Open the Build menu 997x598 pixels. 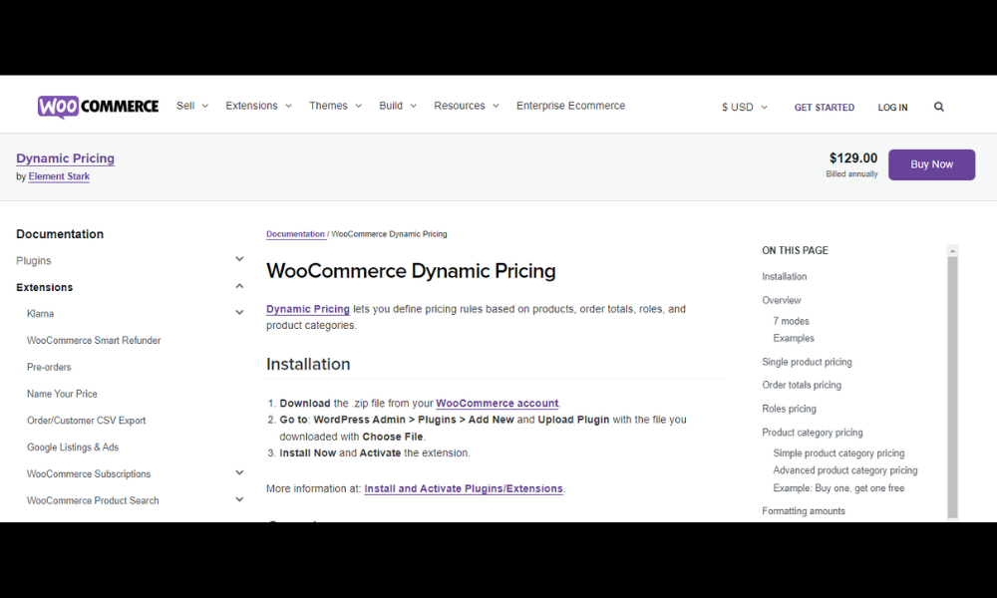(x=398, y=106)
